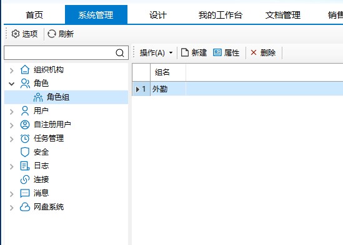This screenshot has height=245, width=343.
Task: Open 属性 properties icon in toolbar
Action: click(217, 52)
